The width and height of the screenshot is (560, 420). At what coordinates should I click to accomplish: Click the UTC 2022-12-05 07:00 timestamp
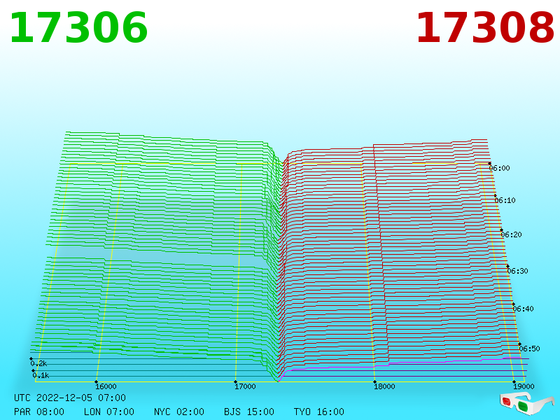click(x=70, y=398)
